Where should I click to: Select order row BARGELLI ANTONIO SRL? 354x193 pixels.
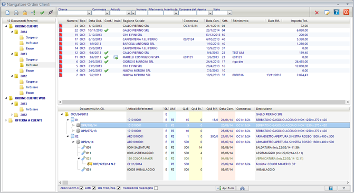click(x=204, y=44)
